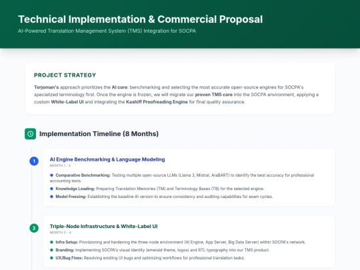
Task: Click the Knowledge Loading bullet label
Action: coord(75,189)
